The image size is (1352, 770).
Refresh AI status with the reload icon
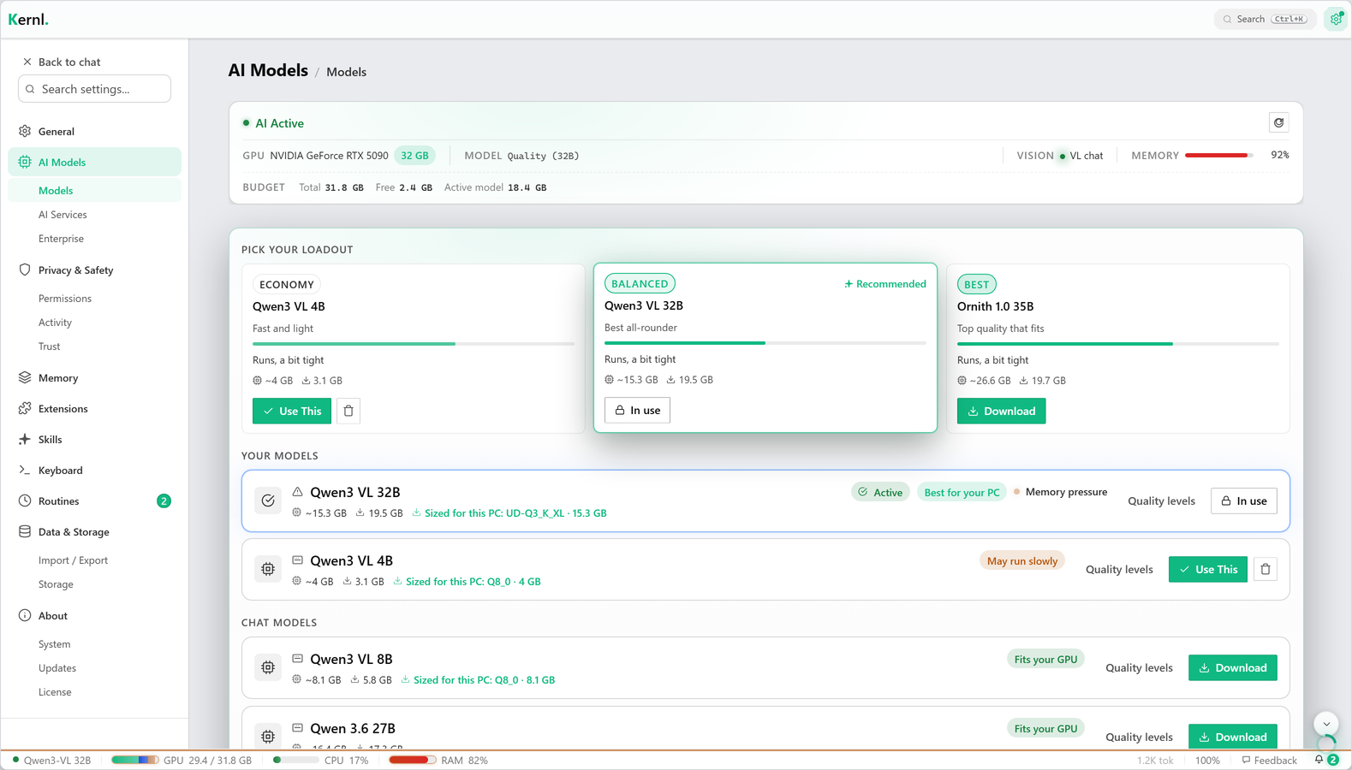point(1279,122)
